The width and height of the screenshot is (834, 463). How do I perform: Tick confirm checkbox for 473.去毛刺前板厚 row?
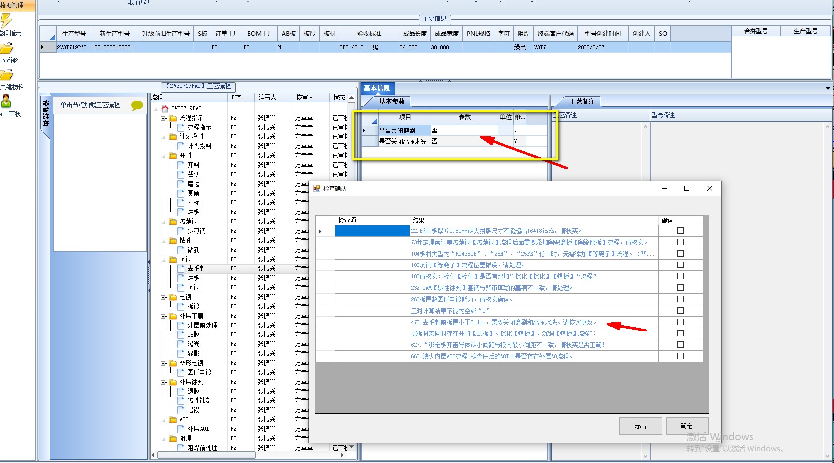(x=680, y=322)
